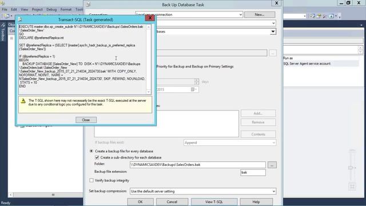366x206 pixels.
Task: Click the View T-SQL button
Action: point(214,202)
